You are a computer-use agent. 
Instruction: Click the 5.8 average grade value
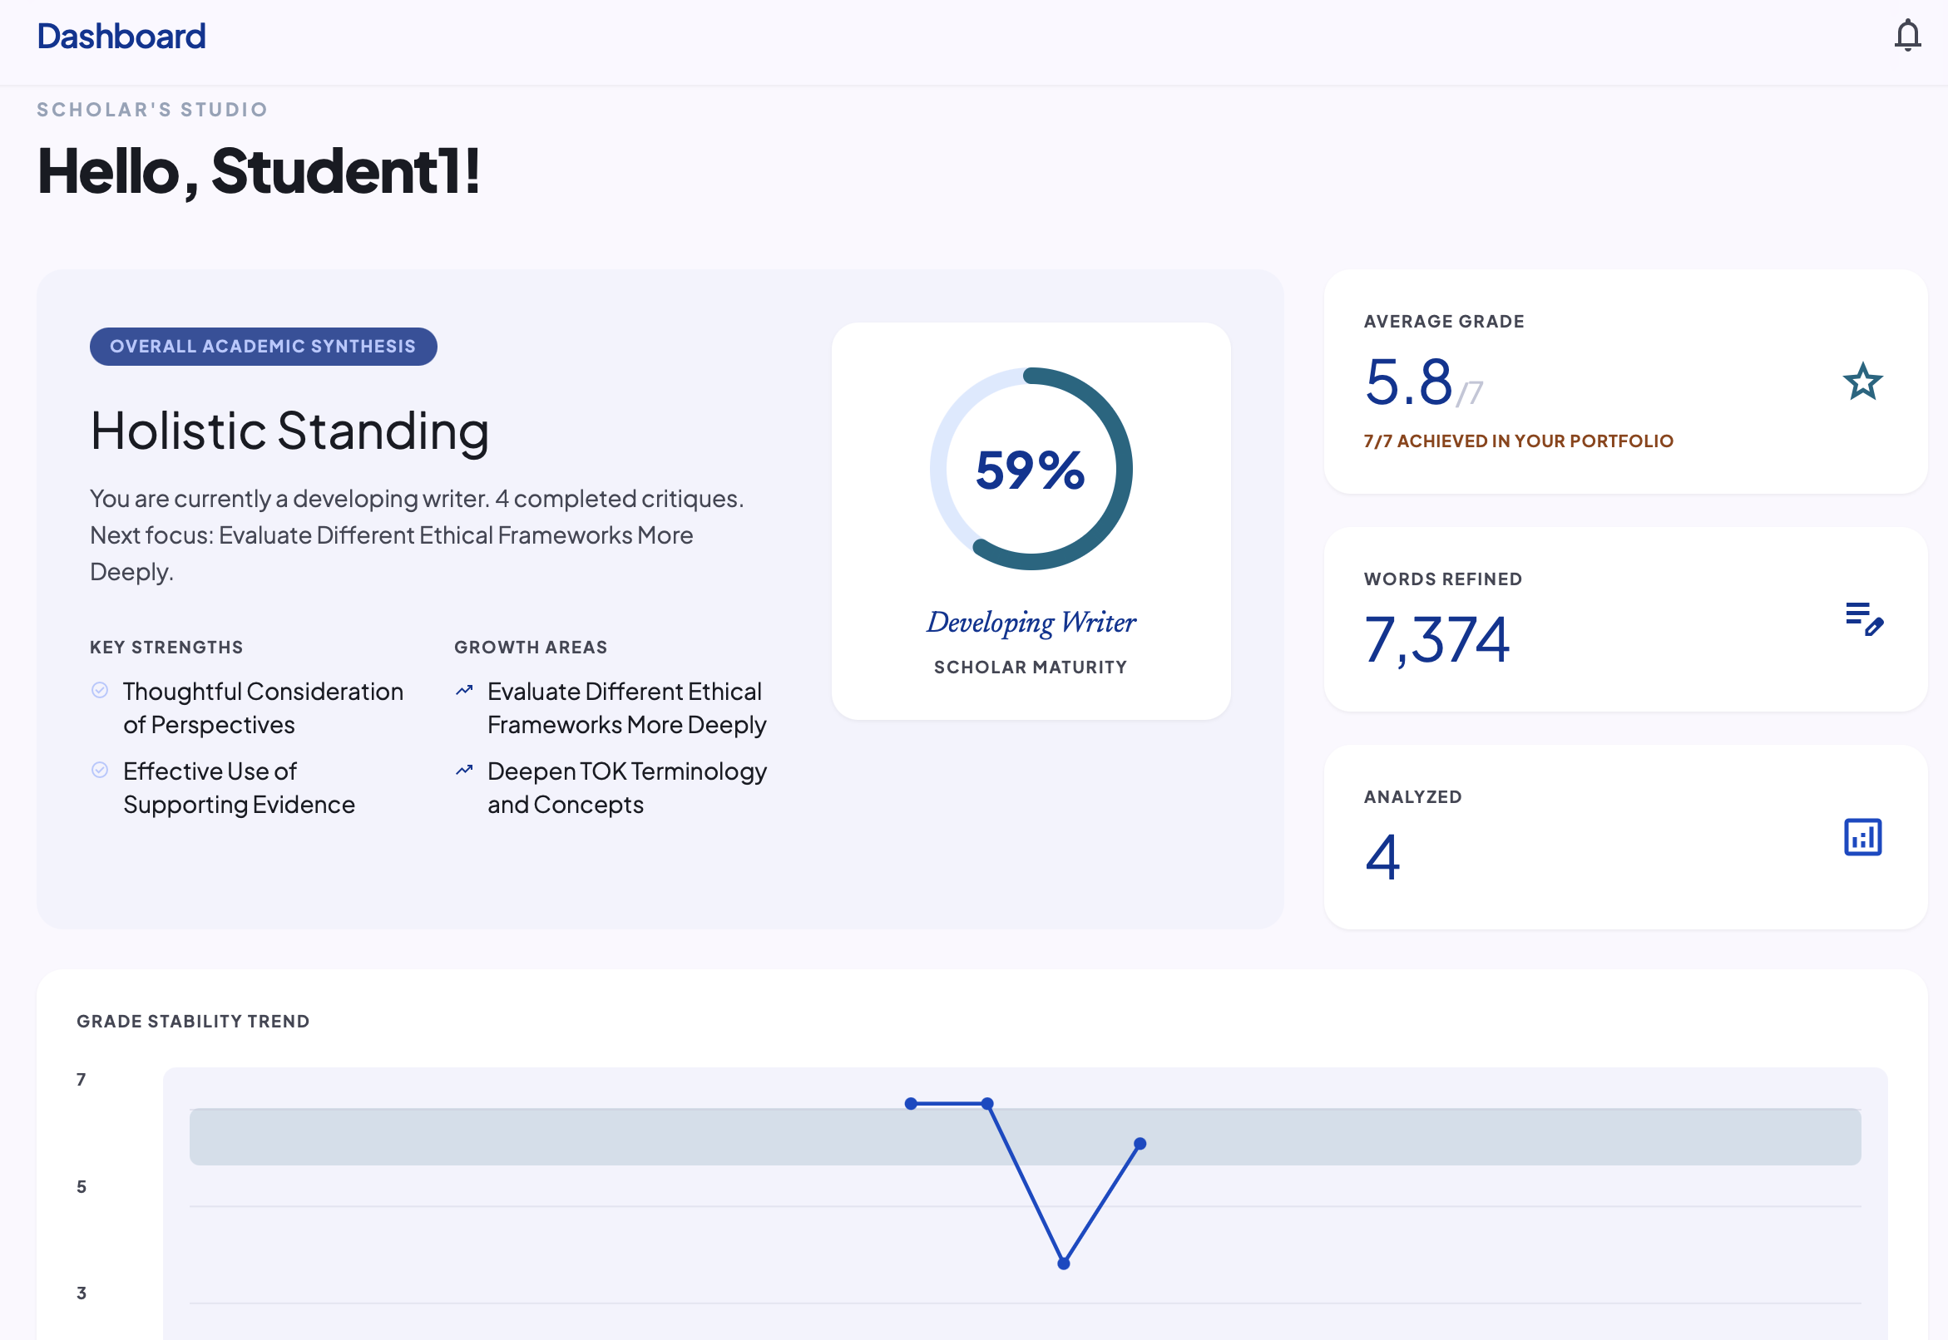(1409, 382)
